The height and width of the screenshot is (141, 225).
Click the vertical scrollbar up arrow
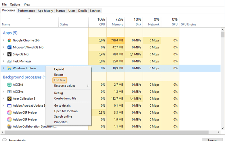[x=222, y=30]
